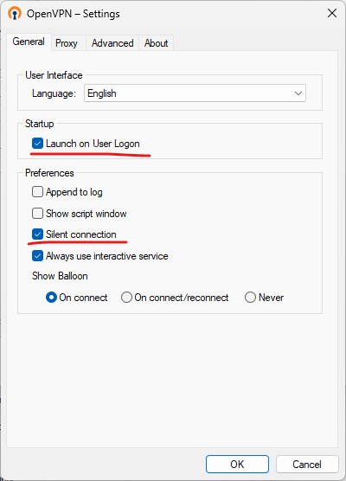This screenshot has height=481, width=346.
Task: Confirm settings with OK button
Action: [x=237, y=464]
